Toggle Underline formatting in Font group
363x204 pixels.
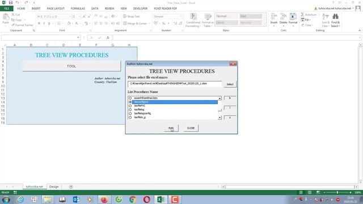49,23
